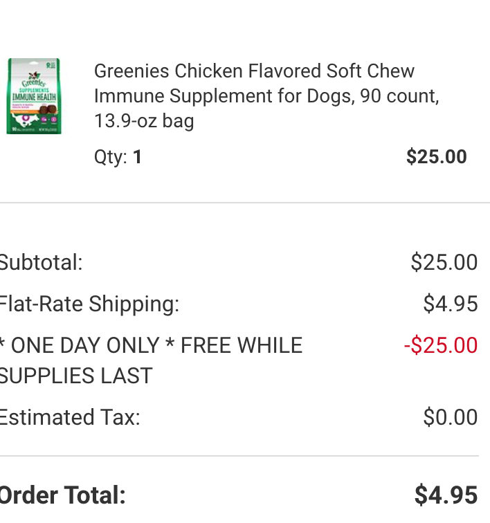Click the SUPPLIES LAST promo line

76,376
